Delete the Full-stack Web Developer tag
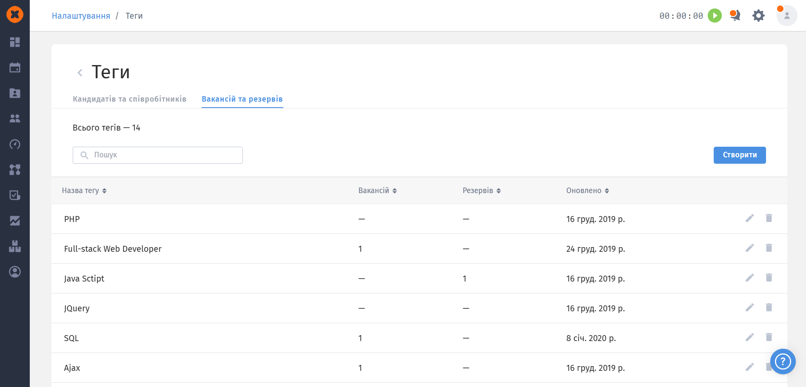Screen dimensions: 806x387 769,248
